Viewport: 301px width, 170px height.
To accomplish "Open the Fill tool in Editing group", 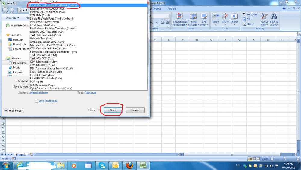I will click(x=247, y=19).
